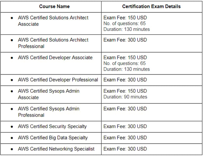Click bullet beside Security Specialty

pyautogui.click(x=12, y=127)
